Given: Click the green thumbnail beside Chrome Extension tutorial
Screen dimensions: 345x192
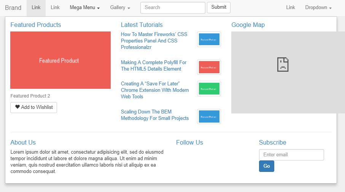Looking at the screenshot, I should tap(209, 89).
